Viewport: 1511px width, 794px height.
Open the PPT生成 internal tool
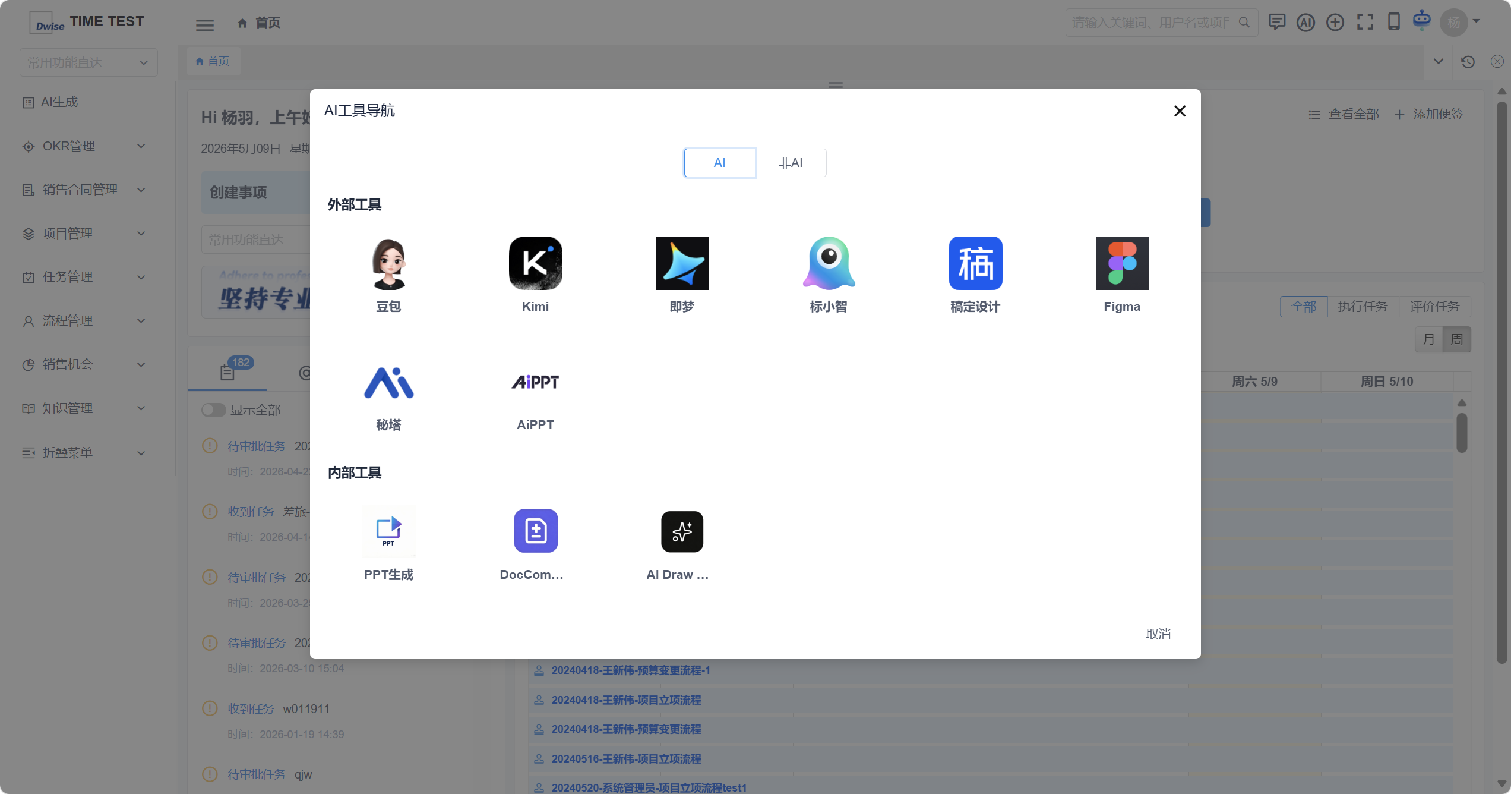[x=388, y=531]
